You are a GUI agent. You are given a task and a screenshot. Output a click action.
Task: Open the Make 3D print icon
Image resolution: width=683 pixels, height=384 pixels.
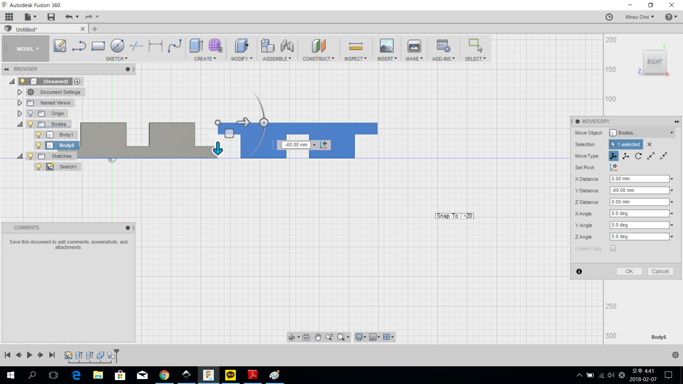pos(414,46)
